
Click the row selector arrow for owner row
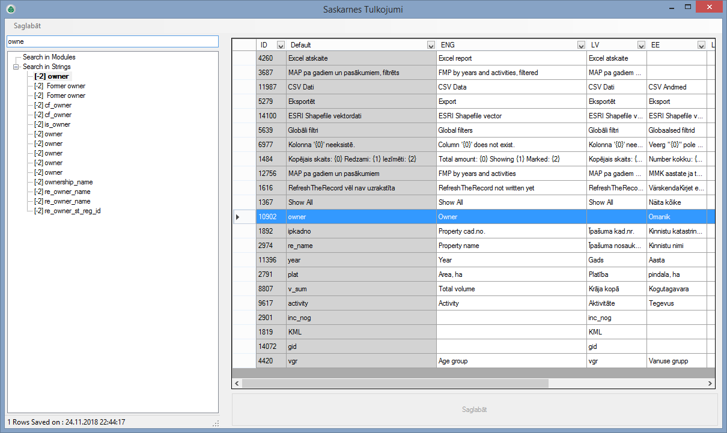pyautogui.click(x=238, y=217)
